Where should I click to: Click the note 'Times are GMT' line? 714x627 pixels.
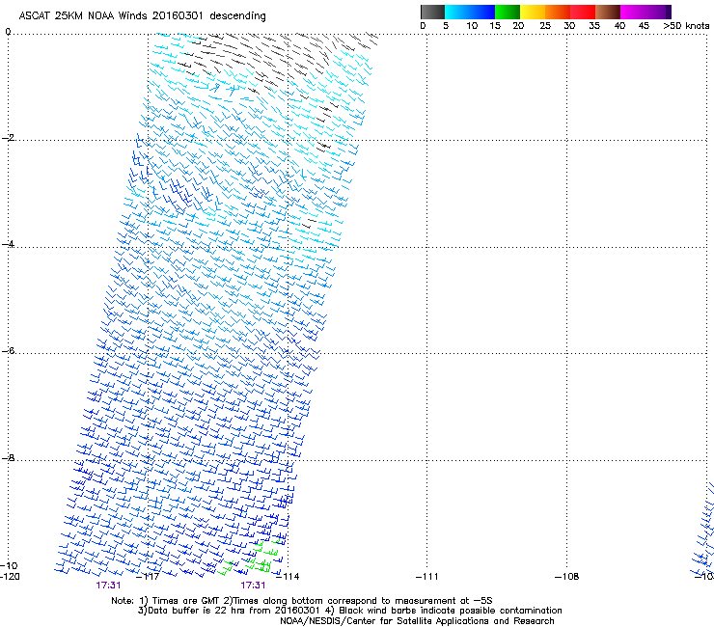tap(302, 601)
